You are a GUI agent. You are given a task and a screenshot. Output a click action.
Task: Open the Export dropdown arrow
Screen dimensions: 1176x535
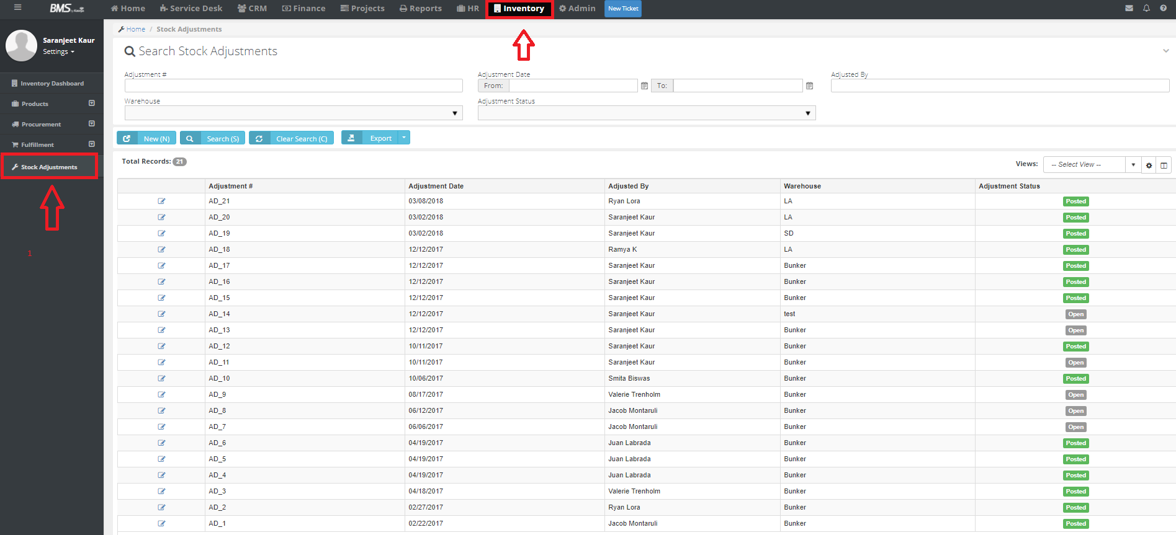click(404, 138)
